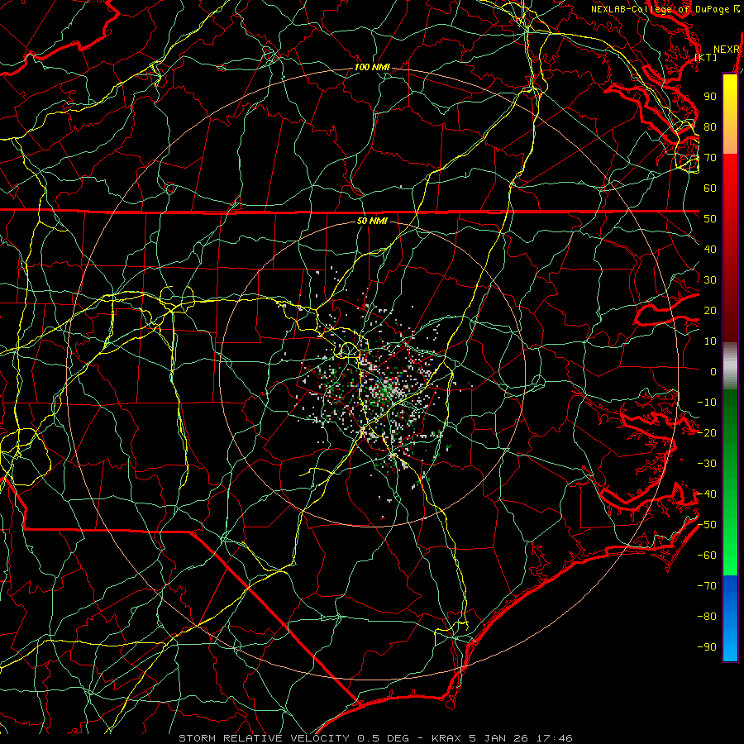
Task: Click the 100 NMI range ring label
Action: click(x=372, y=68)
